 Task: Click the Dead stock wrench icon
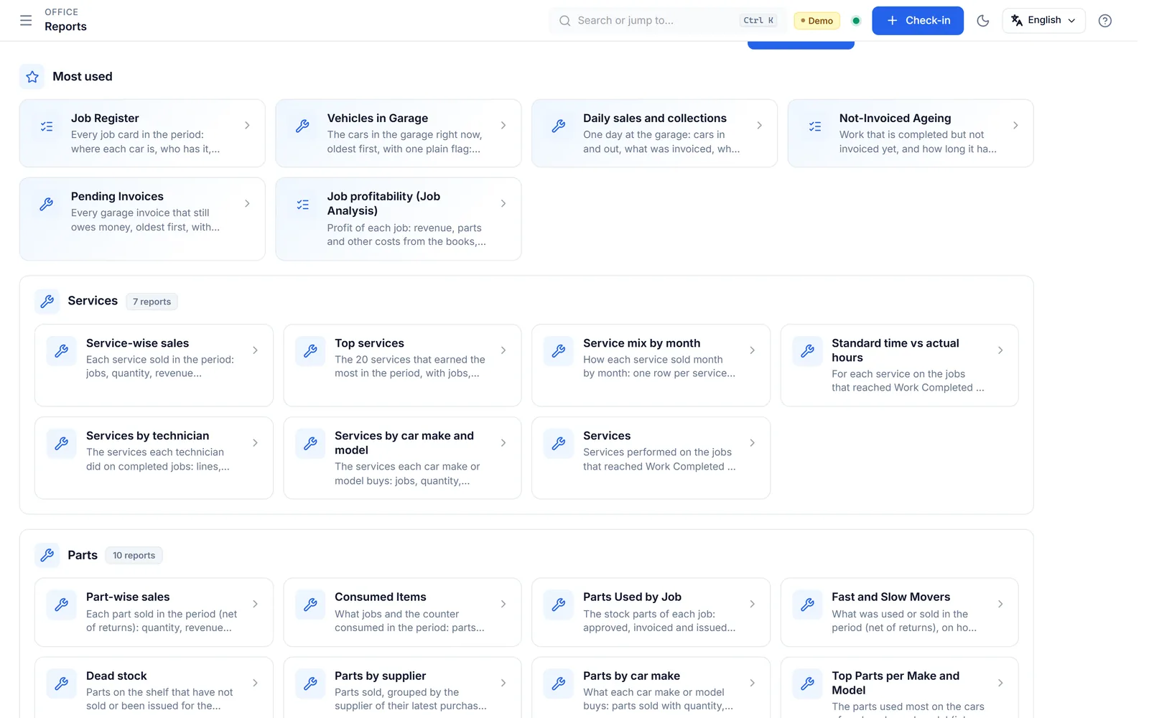(x=62, y=684)
